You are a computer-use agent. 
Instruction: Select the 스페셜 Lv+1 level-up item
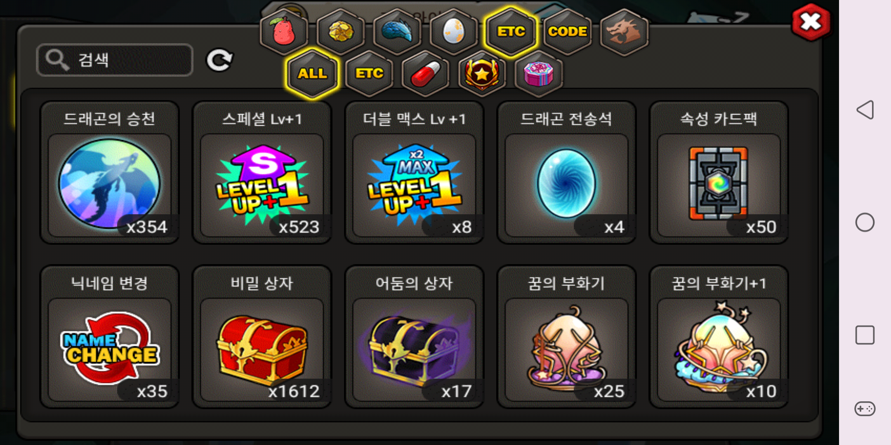[x=262, y=173]
